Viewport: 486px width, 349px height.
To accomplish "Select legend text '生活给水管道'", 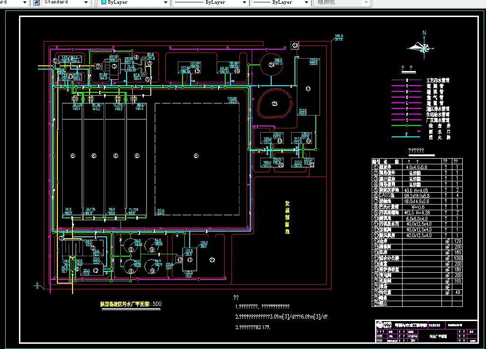I will pos(438,114).
